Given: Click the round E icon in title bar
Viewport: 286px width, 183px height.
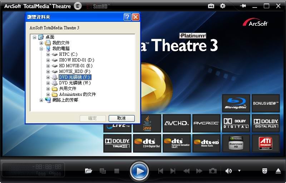Looking at the screenshot, I should pyautogui.click(x=78, y=6).
